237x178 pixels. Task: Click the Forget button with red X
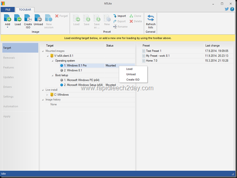tap(62, 16)
